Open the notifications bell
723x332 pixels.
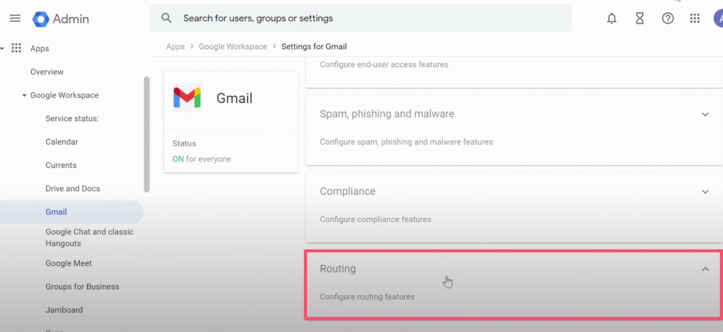(612, 18)
